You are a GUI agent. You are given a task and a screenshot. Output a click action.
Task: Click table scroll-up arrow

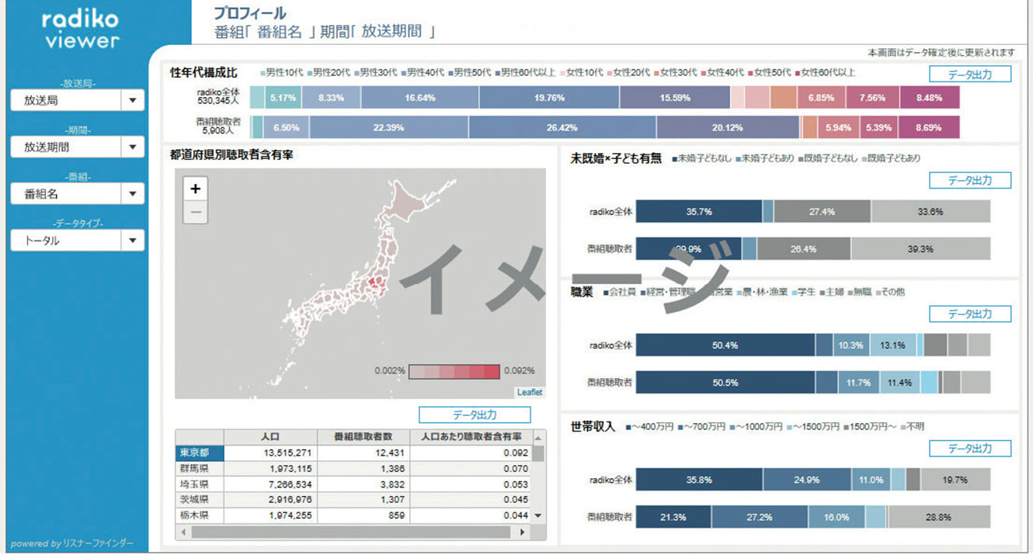click(537, 437)
